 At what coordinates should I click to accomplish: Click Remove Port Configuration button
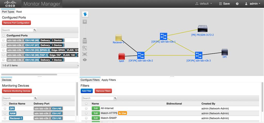click(x=16, y=23)
